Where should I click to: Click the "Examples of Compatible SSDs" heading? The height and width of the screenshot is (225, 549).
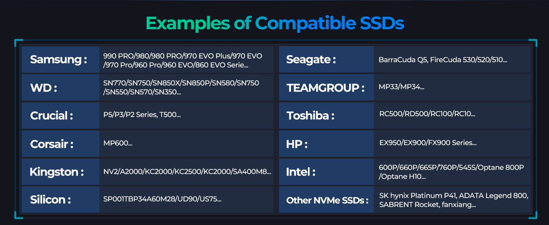(274, 23)
